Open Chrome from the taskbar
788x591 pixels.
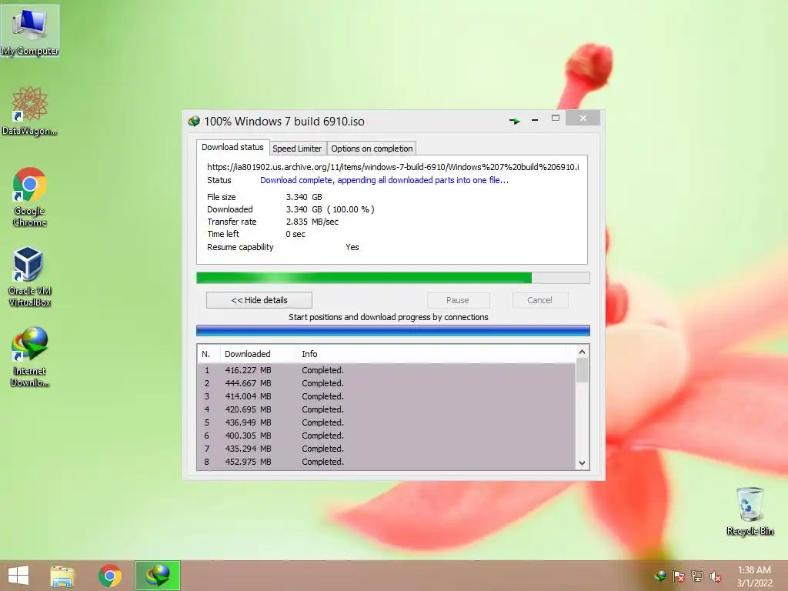click(x=110, y=576)
